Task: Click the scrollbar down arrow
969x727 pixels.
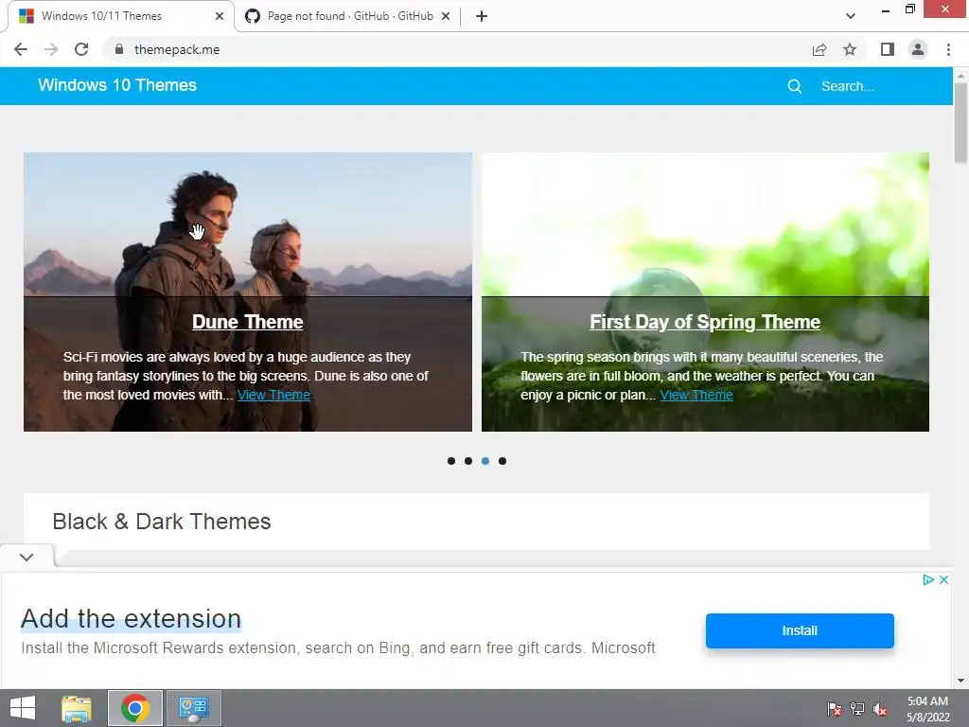Action: (960, 681)
